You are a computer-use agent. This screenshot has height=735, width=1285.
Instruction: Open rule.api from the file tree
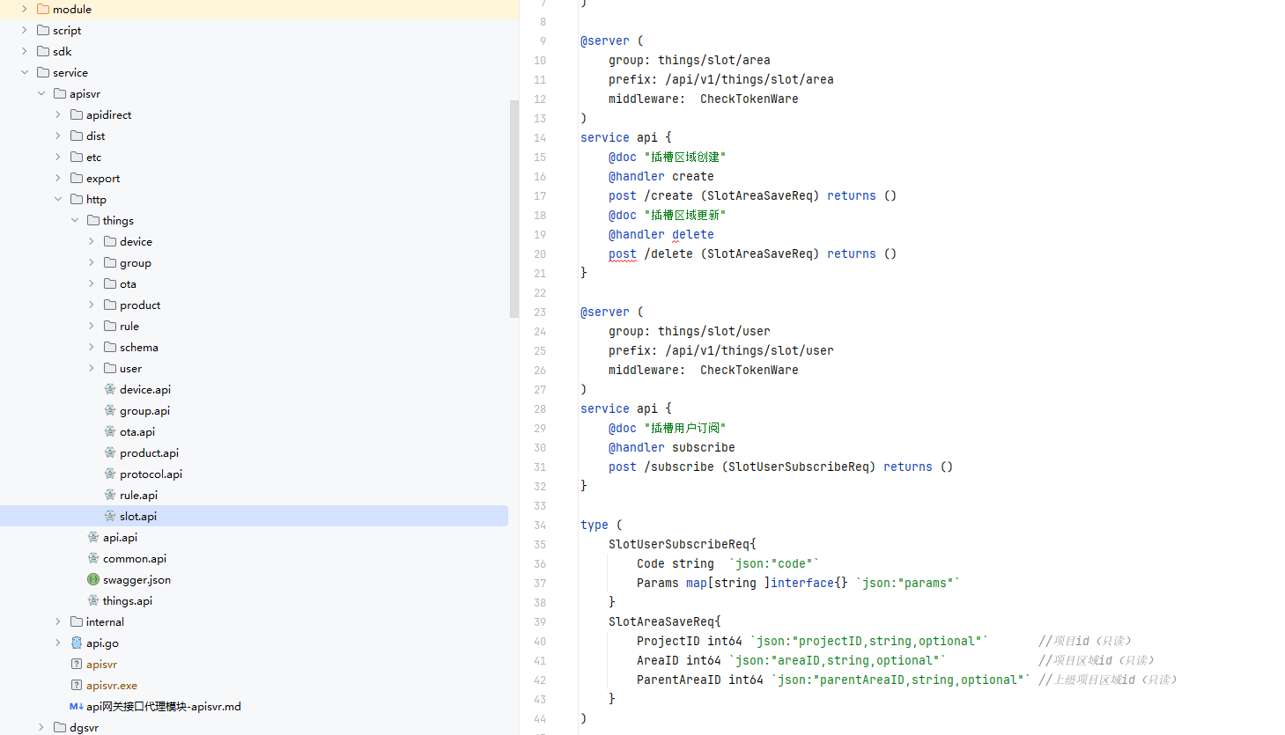pyautogui.click(x=138, y=496)
